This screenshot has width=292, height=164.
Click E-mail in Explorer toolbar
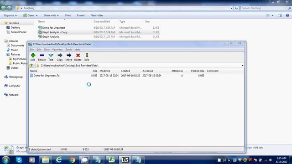81,15
